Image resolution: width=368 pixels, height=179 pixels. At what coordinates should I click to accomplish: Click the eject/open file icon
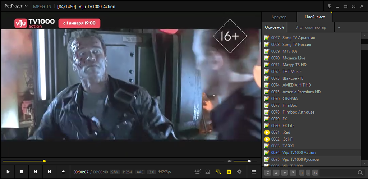pyautogui.click(x=63, y=172)
